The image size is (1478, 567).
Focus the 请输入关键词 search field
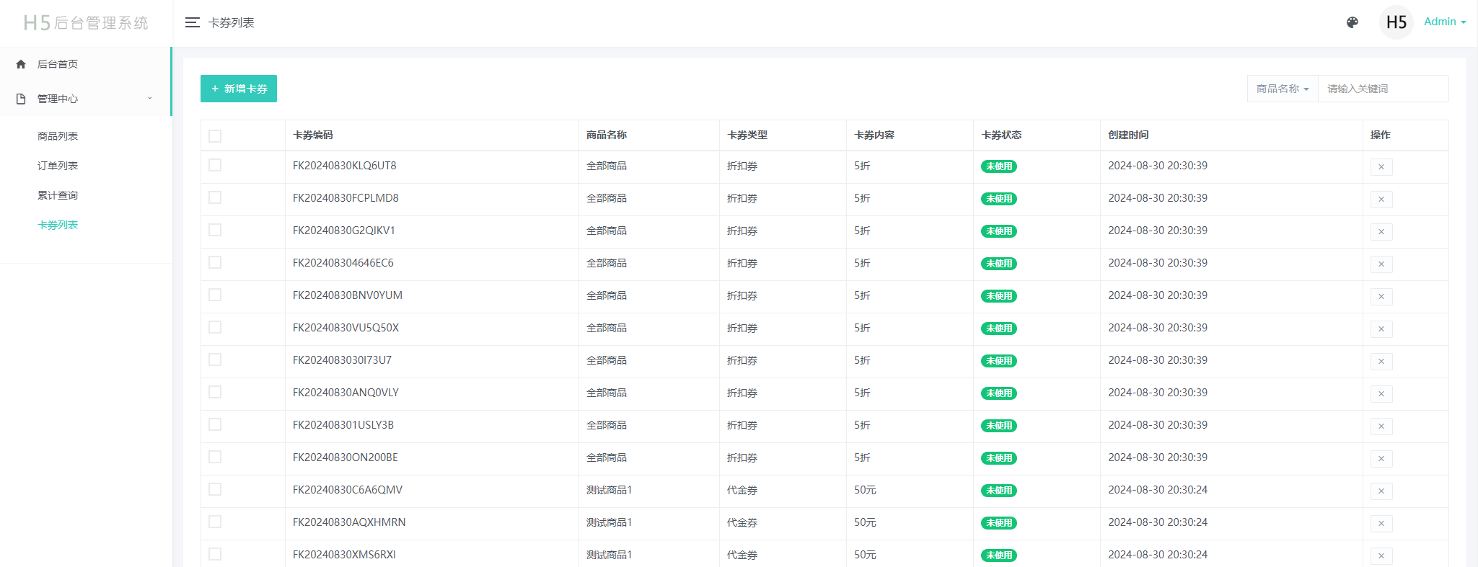coord(1383,89)
